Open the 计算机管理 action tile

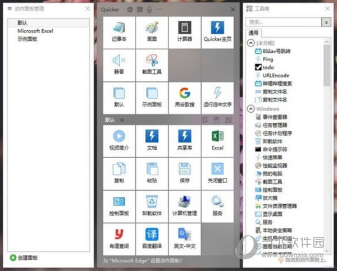click(185, 206)
